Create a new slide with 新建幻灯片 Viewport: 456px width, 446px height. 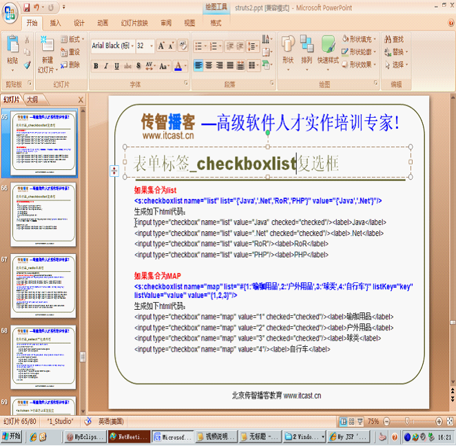[x=46, y=55]
